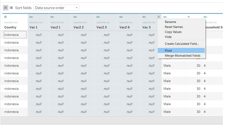The width and height of the screenshot is (225, 125).
Task: Switch to metadata list view icon
Action: (x=11, y=8)
